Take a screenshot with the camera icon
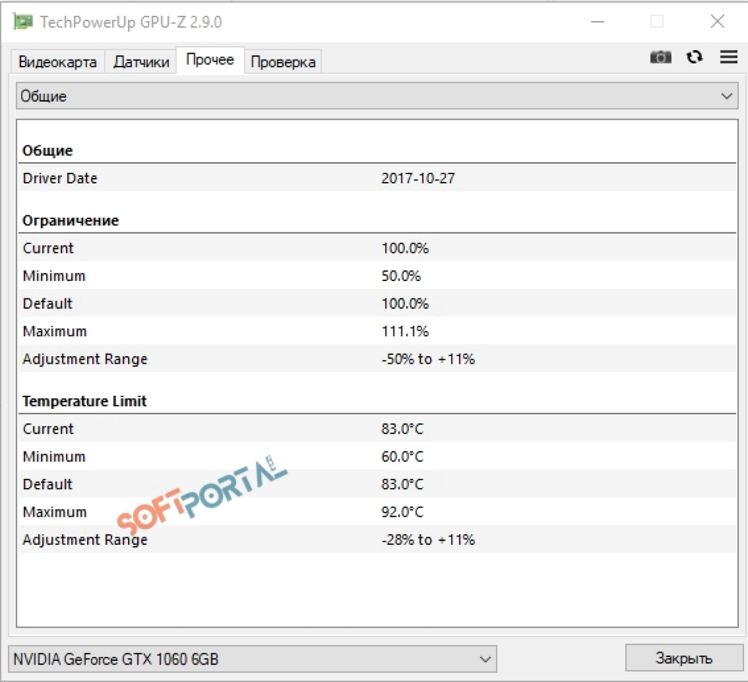Image resolution: width=748 pixels, height=682 pixels. tap(661, 57)
